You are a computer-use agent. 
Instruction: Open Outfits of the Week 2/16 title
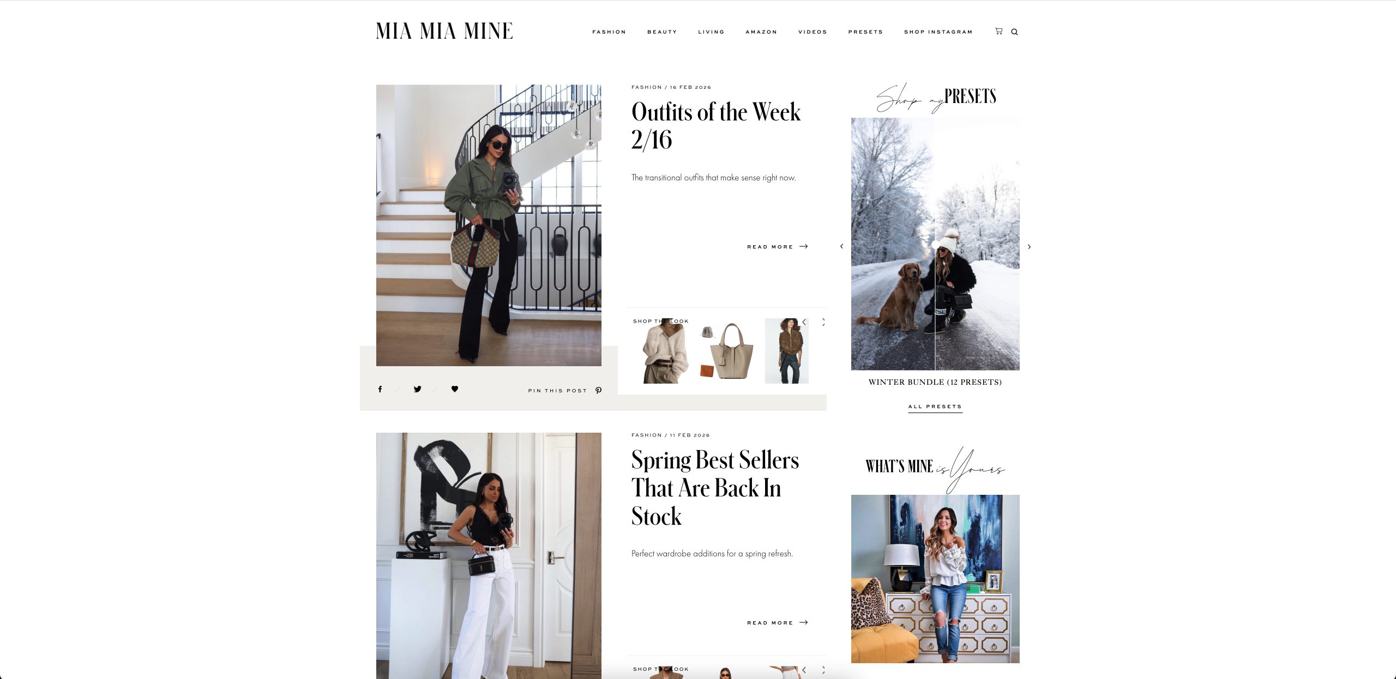(716, 125)
